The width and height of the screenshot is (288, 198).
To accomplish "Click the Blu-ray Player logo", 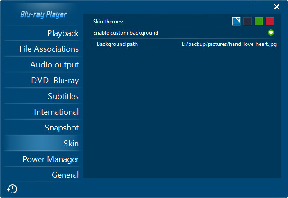I will tap(44, 14).
